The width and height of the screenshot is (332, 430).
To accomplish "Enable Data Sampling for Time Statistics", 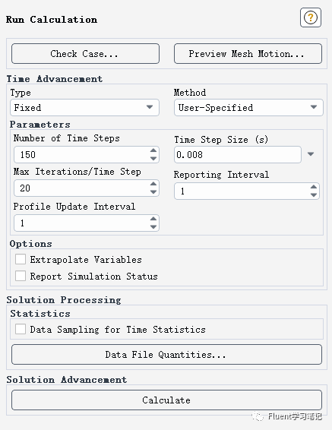I will tap(21, 329).
